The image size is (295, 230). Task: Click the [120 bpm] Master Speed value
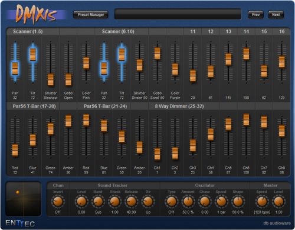[262, 212]
